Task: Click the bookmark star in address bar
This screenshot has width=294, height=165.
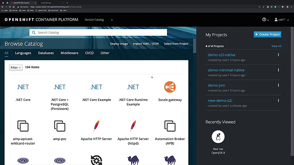Action: pyautogui.click(x=263, y=7)
